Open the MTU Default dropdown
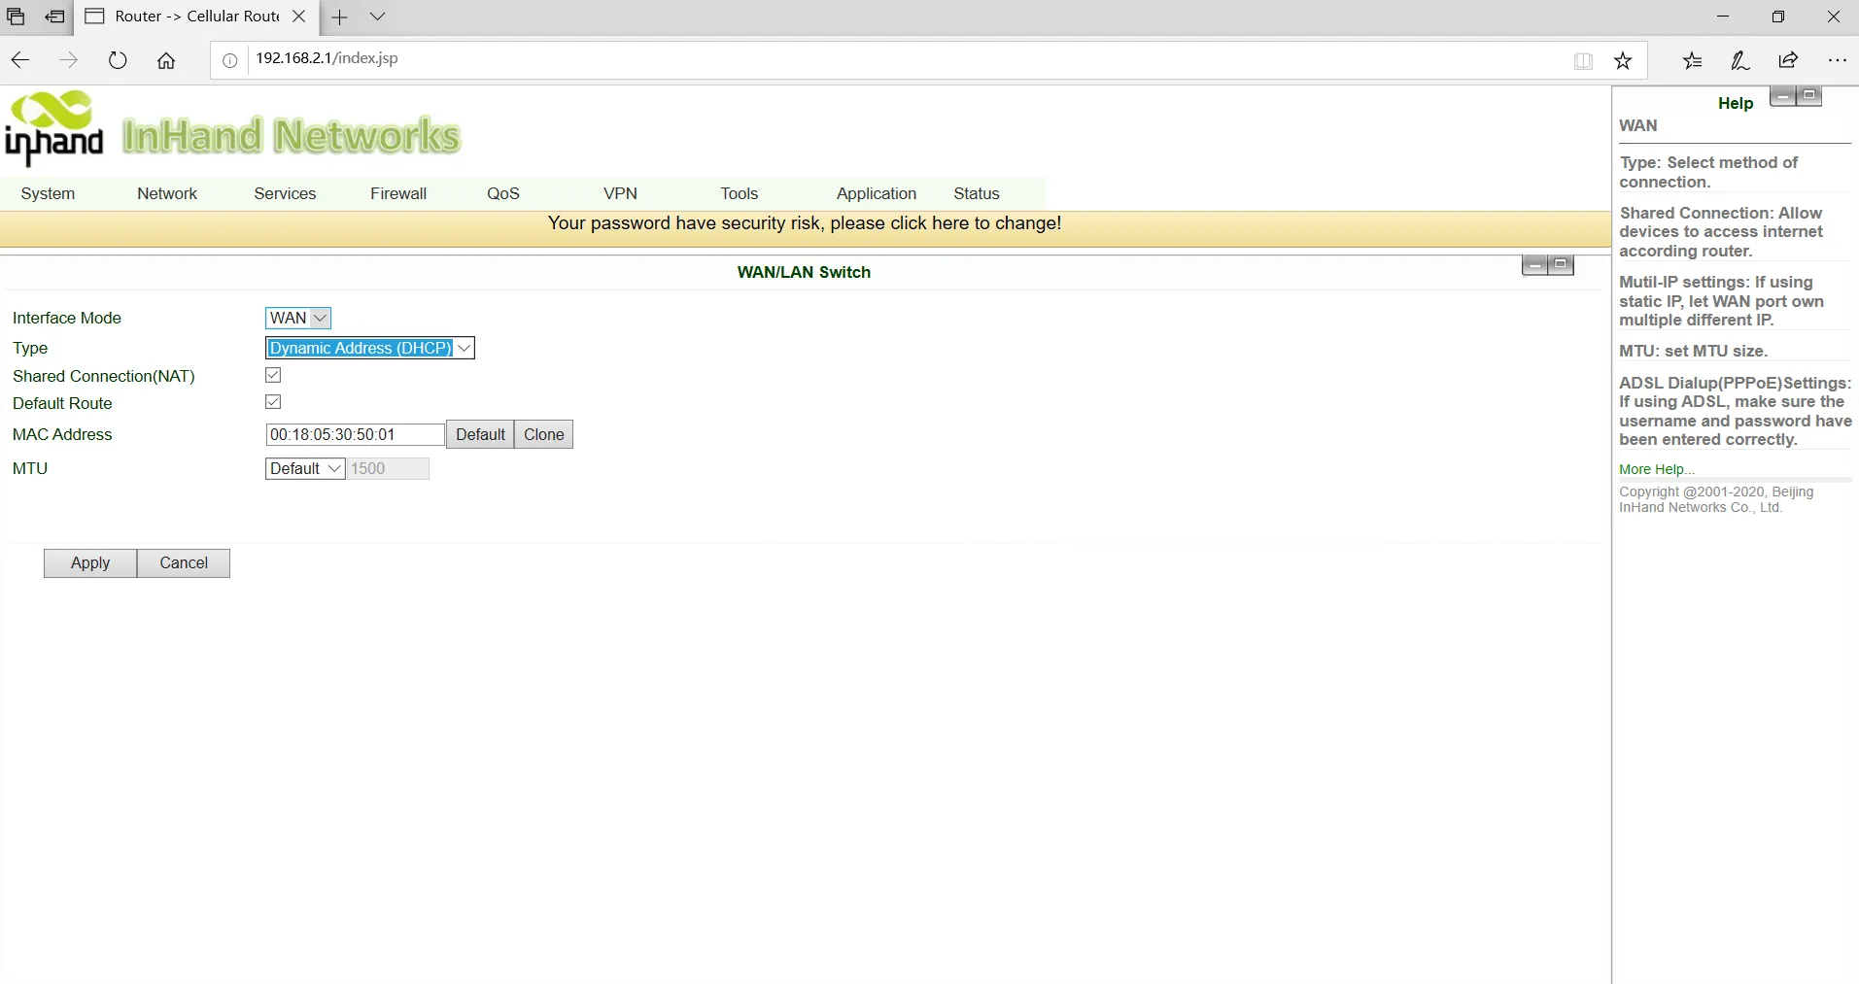Screen dimensions: 1859x984 305,468
